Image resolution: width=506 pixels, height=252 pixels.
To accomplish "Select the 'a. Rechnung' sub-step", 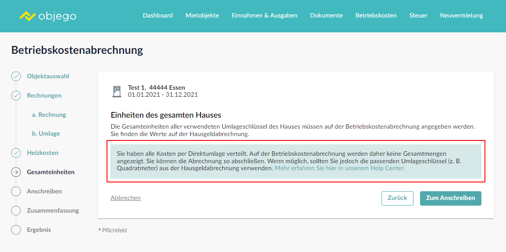I will pyautogui.click(x=49, y=115).
